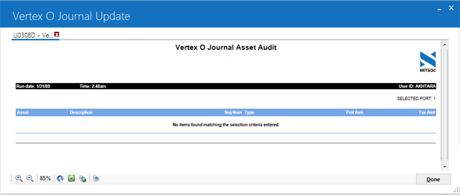Click the Vertex O Journal Asset Audit heading
The height and width of the screenshot is (195, 460).
[x=226, y=47]
